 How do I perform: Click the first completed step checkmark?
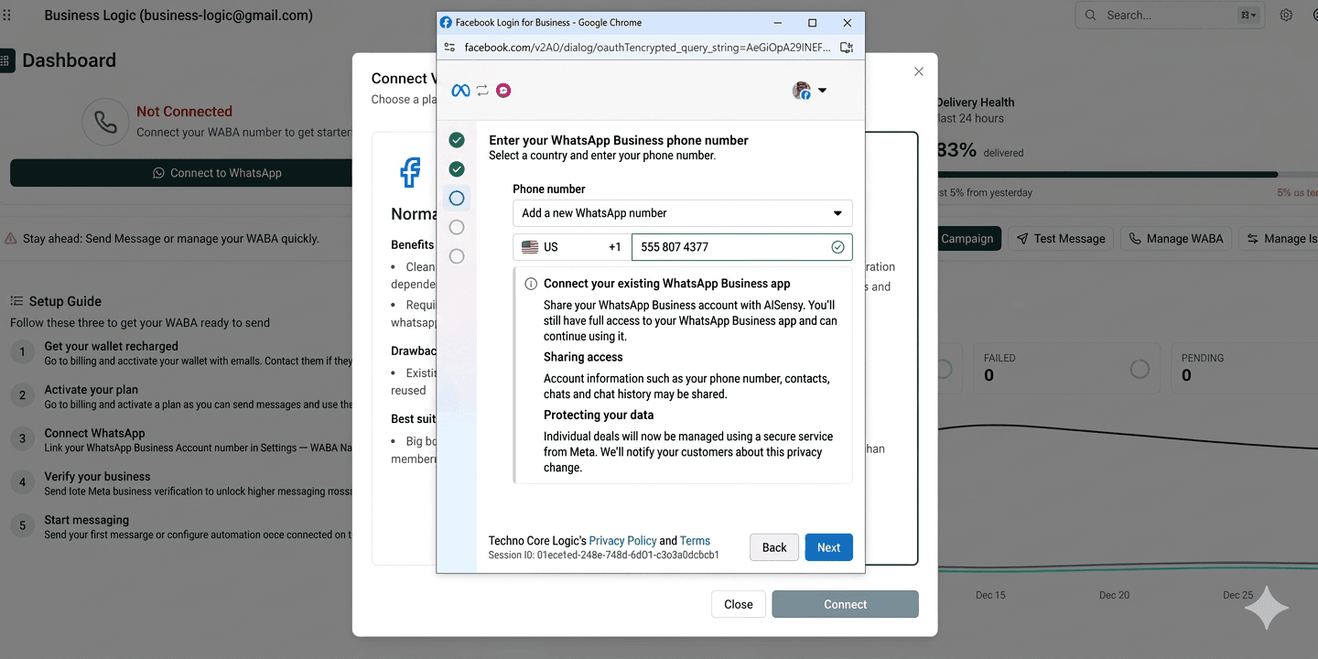[x=457, y=140]
